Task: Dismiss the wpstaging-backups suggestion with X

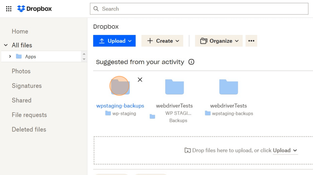Action: [x=140, y=80]
